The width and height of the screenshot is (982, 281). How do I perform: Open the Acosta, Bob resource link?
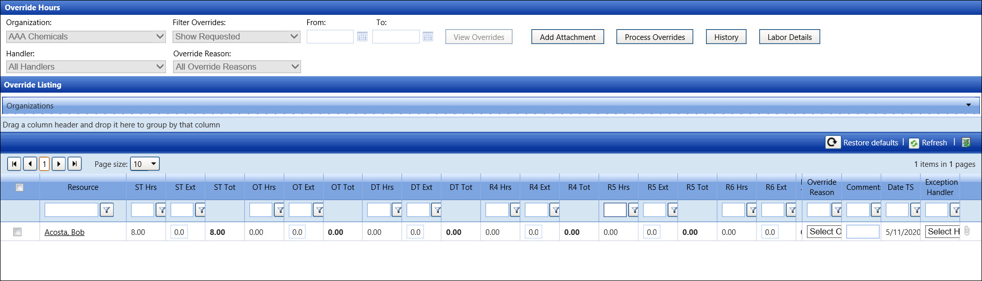(x=65, y=232)
